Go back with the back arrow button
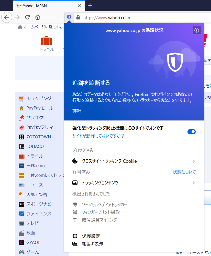This screenshot has height=256, width=211. point(7,17)
